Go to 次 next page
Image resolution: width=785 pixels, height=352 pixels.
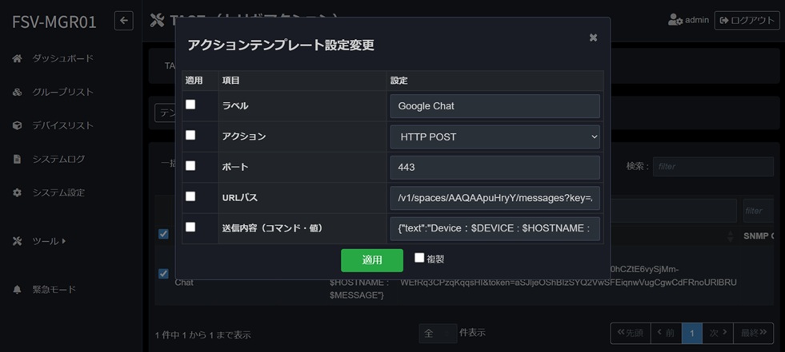(718, 333)
